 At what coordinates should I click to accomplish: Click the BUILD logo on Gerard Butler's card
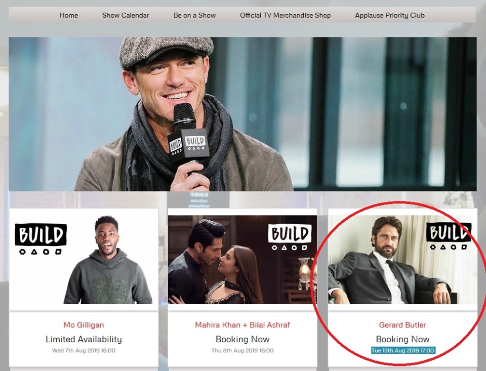pos(448,236)
